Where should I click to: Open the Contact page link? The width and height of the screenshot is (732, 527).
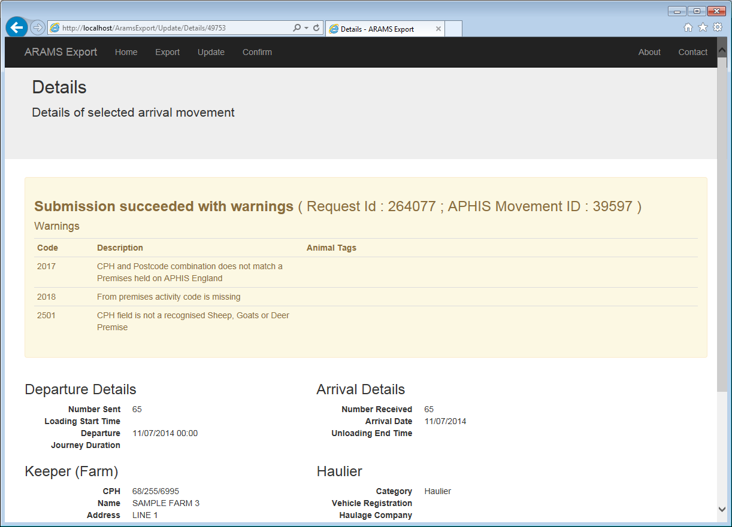[693, 52]
